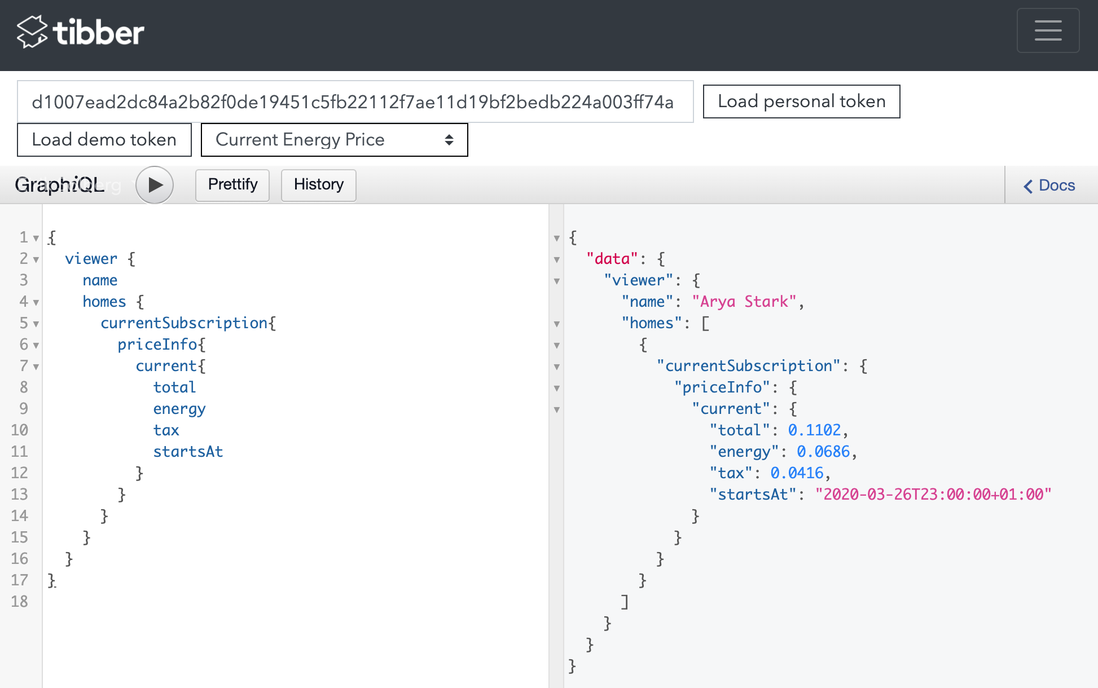Image resolution: width=1098 pixels, height=688 pixels.
Task: Collapse the "currentSubscription" node in results
Action: point(557,367)
